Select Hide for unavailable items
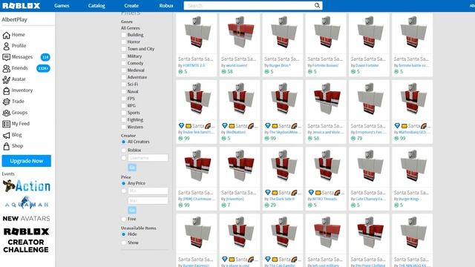Image resolution: width=475 pixels, height=267 pixels. click(124, 234)
